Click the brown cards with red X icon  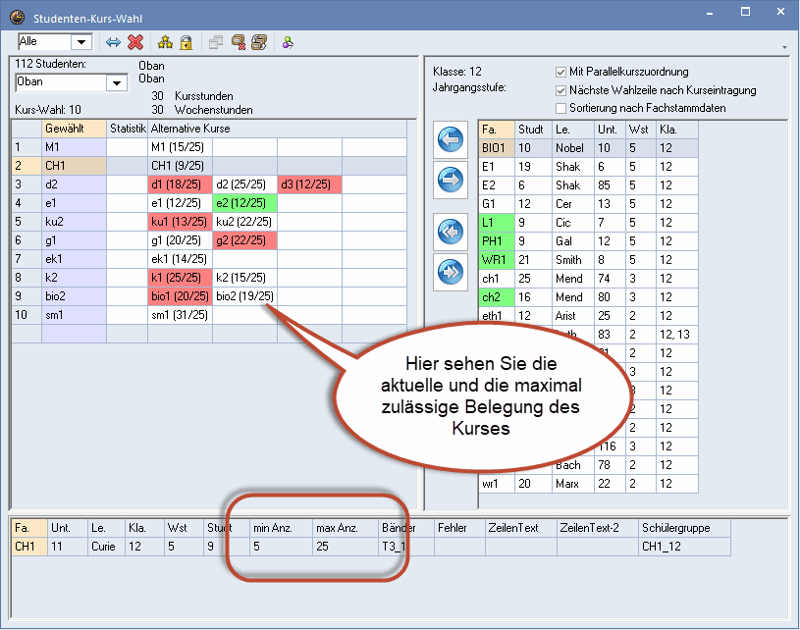tap(239, 42)
